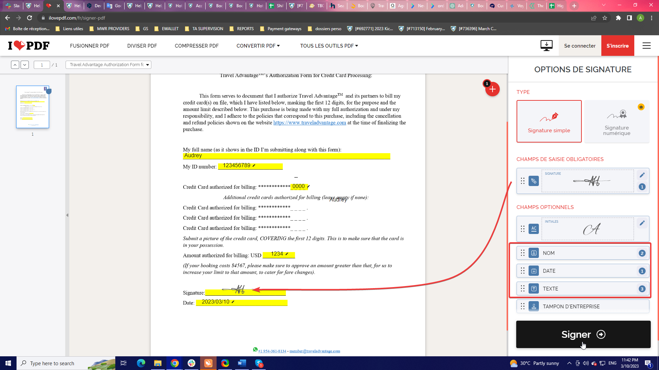Edit the initials with pencil icon

(642, 223)
